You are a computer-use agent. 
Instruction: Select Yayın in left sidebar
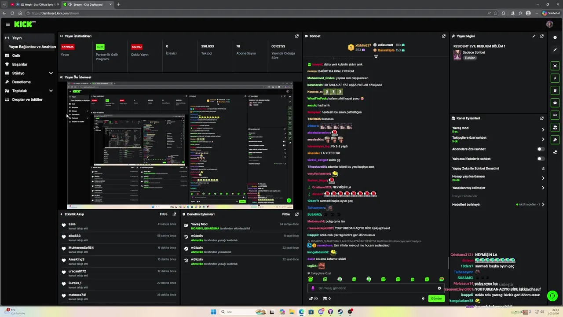(29, 38)
